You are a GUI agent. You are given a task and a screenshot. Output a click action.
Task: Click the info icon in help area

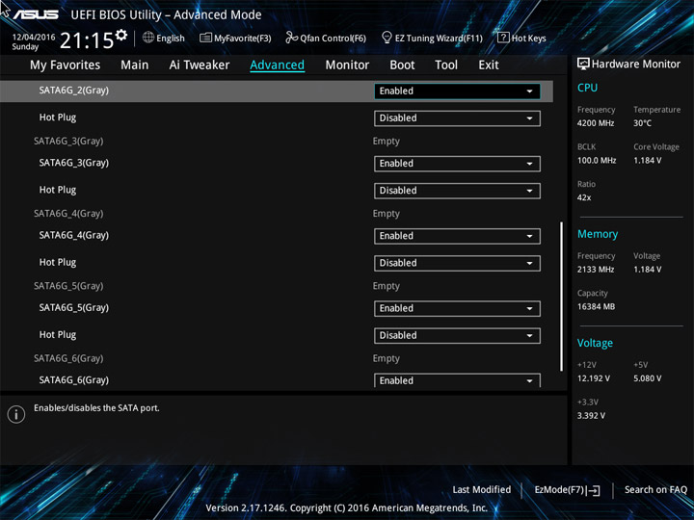[x=16, y=414]
